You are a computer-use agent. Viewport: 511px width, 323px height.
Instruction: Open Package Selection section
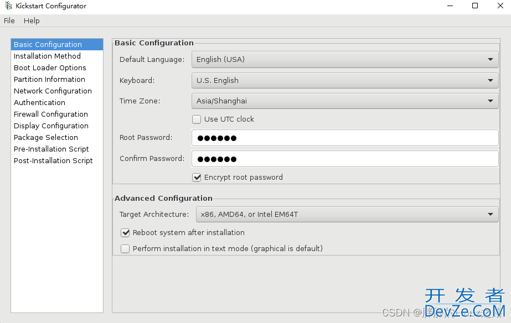click(57, 137)
